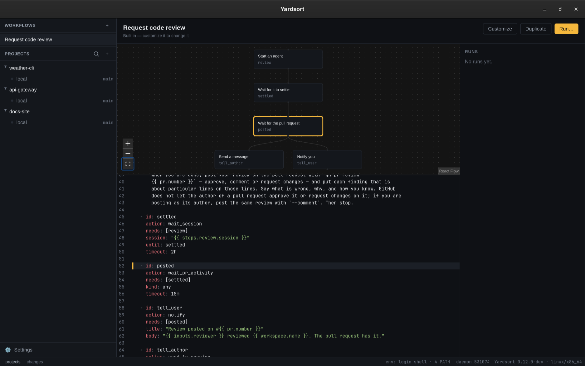Open local workspace under weather-cli
The height and width of the screenshot is (366, 585).
pos(58,79)
